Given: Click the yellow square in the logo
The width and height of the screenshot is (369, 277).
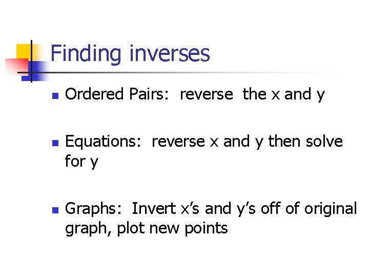Looking at the screenshot, I should coord(24,52).
